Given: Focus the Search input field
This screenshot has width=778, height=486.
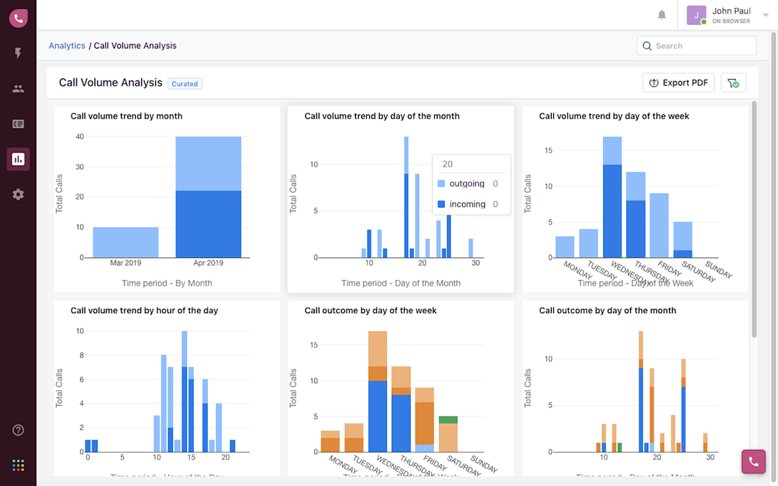Looking at the screenshot, I should 697,46.
